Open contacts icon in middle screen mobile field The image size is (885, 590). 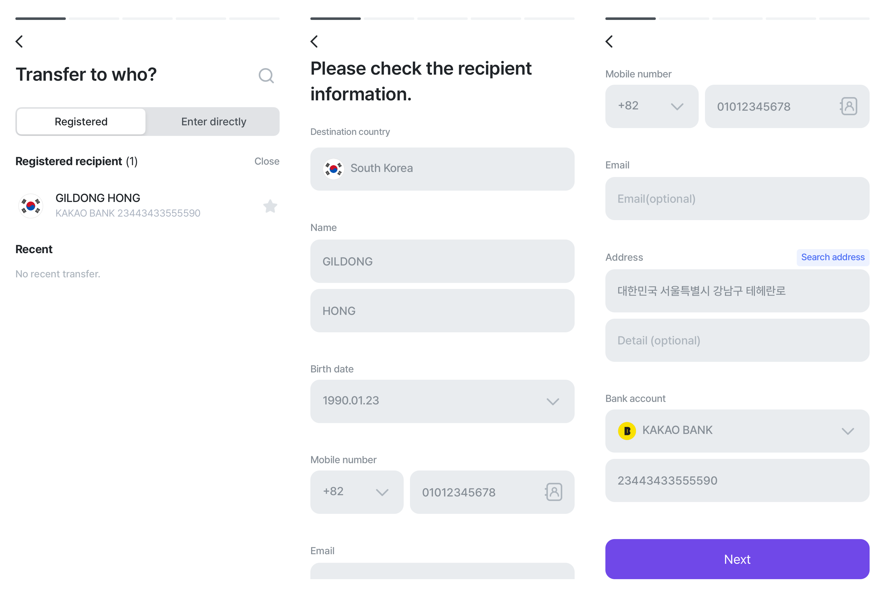click(x=553, y=492)
